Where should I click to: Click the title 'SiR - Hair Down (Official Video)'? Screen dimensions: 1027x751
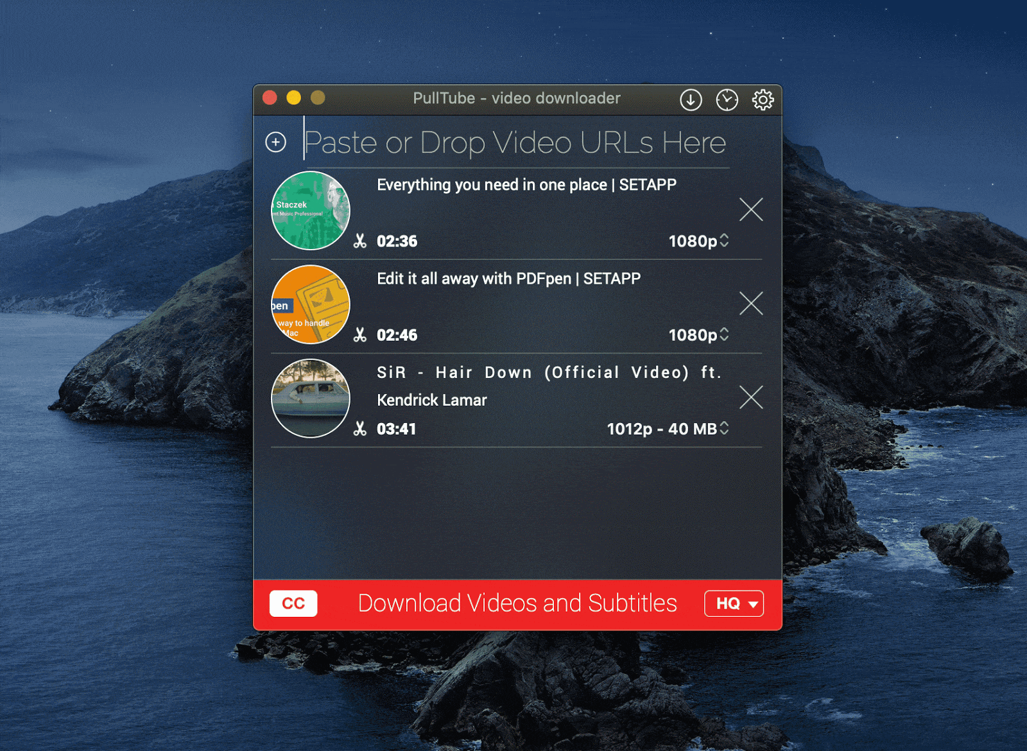(x=533, y=373)
